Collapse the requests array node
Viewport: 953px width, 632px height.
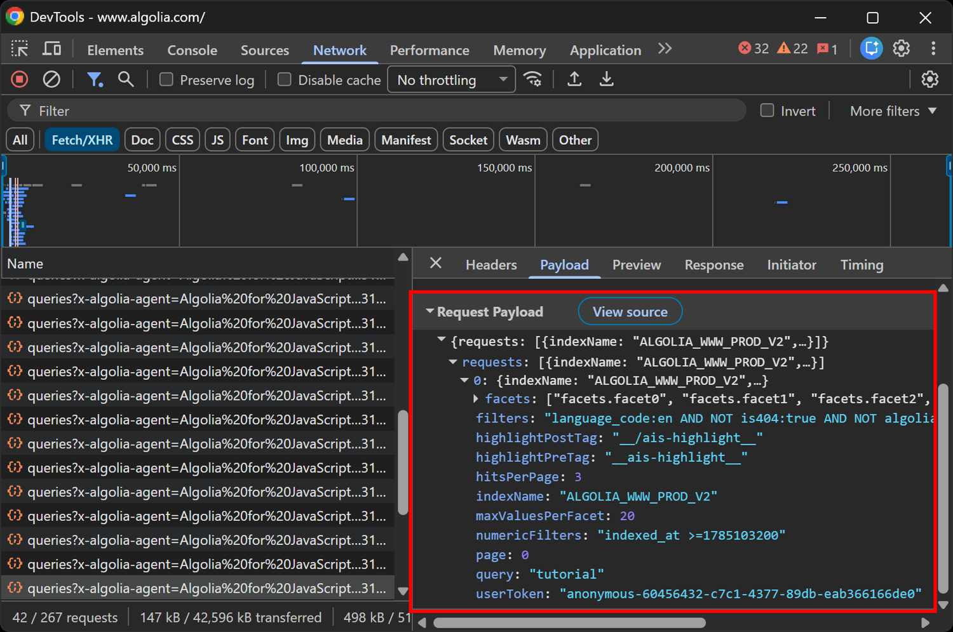tap(453, 361)
